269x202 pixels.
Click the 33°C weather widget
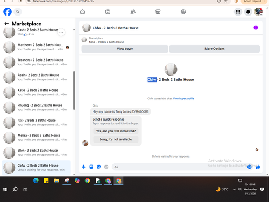coord(222,189)
